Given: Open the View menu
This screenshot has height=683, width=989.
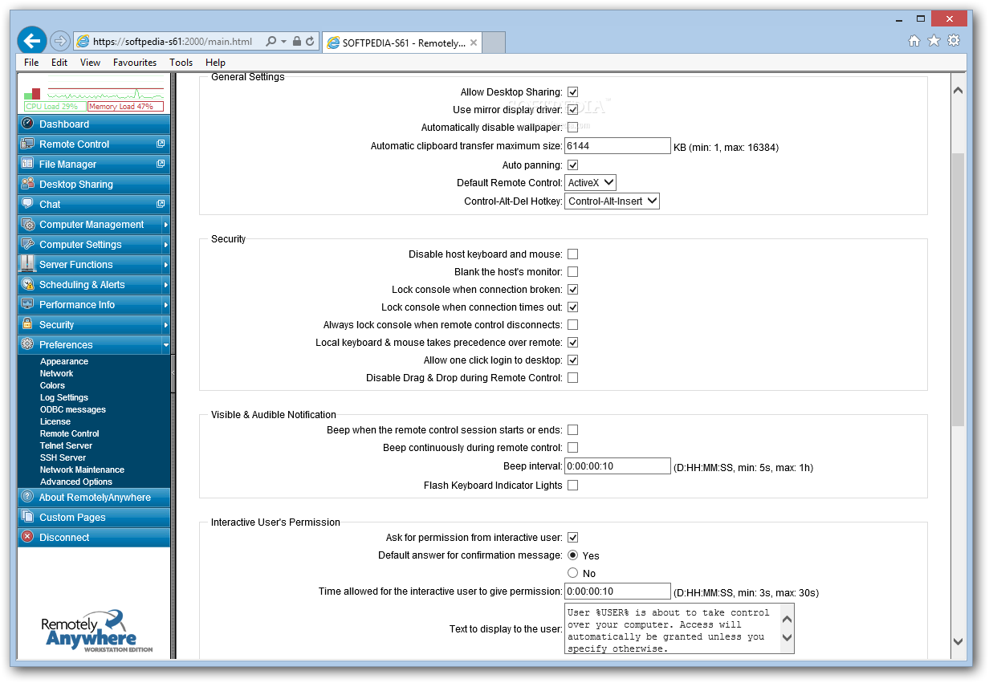Looking at the screenshot, I should point(90,63).
